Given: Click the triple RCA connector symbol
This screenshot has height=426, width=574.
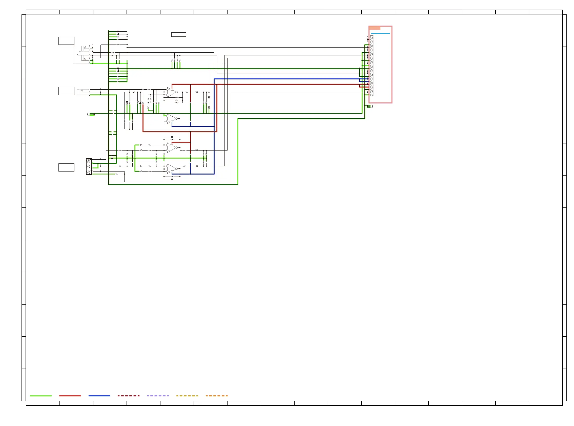Looking at the screenshot, I should coord(89,167).
